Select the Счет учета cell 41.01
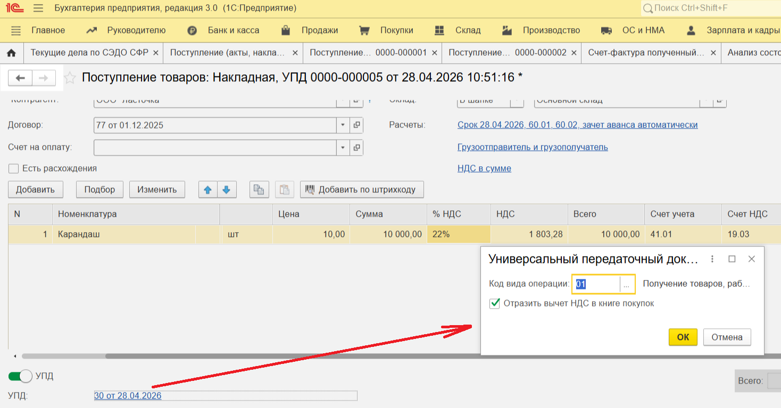The image size is (781, 408). [683, 234]
